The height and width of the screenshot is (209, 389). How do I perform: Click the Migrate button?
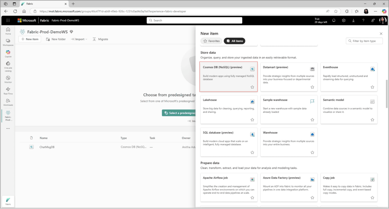100,39
